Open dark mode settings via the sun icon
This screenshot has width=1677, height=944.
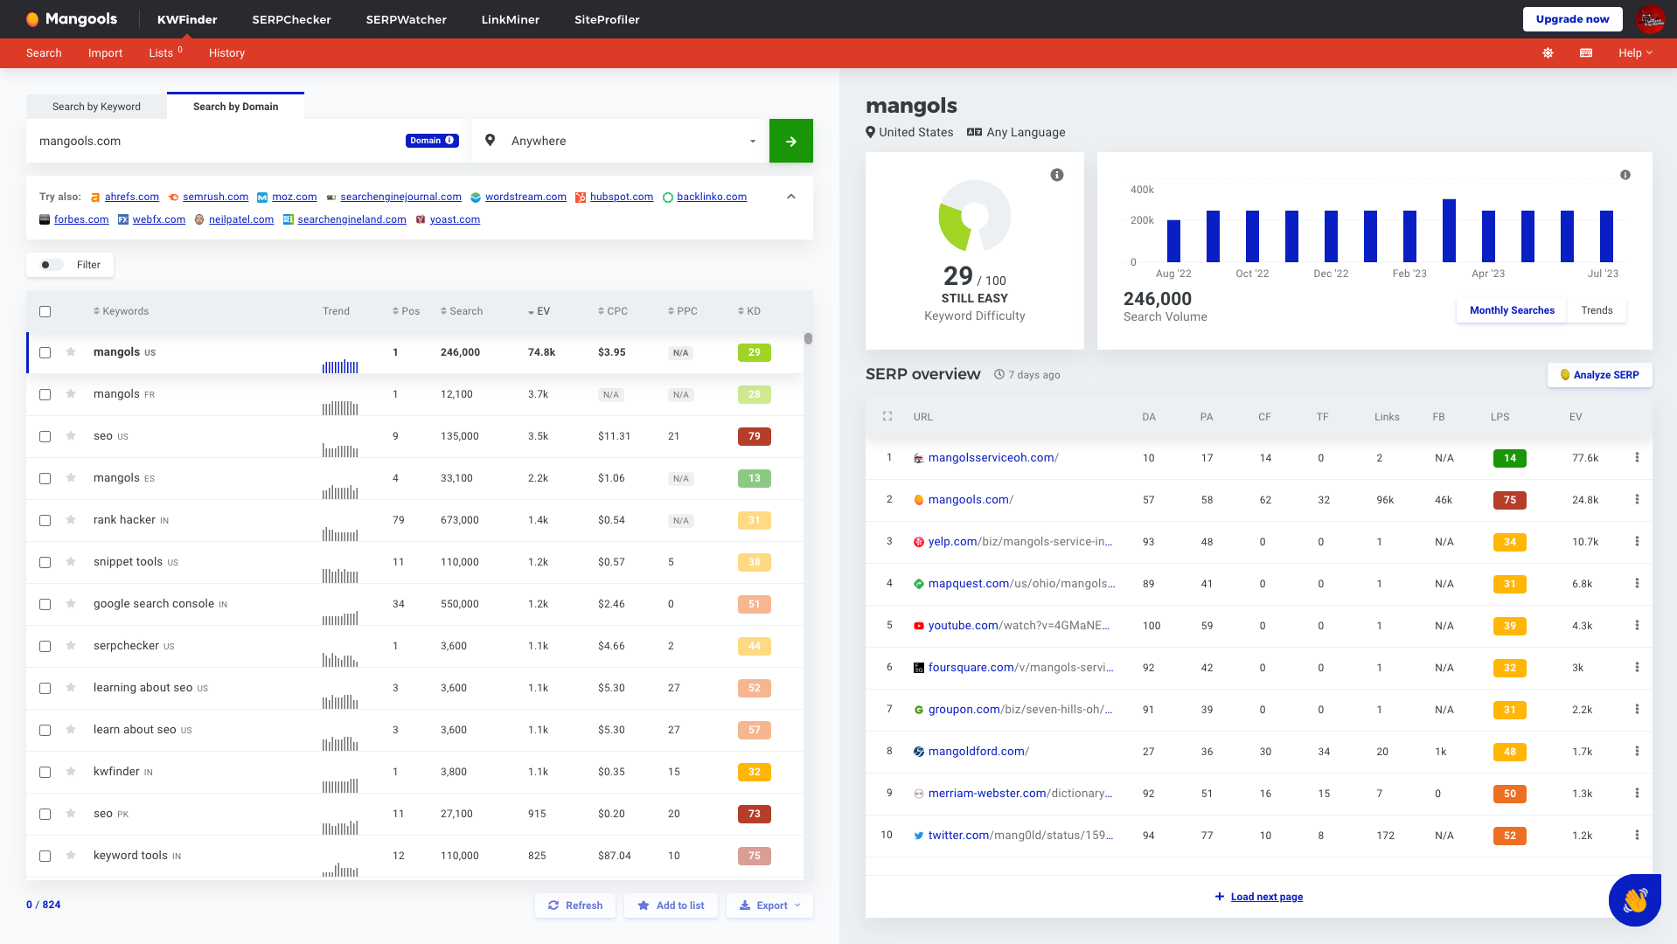point(1548,53)
